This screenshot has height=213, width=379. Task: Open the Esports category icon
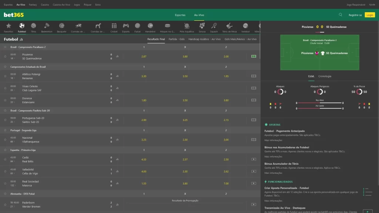coord(126,27)
